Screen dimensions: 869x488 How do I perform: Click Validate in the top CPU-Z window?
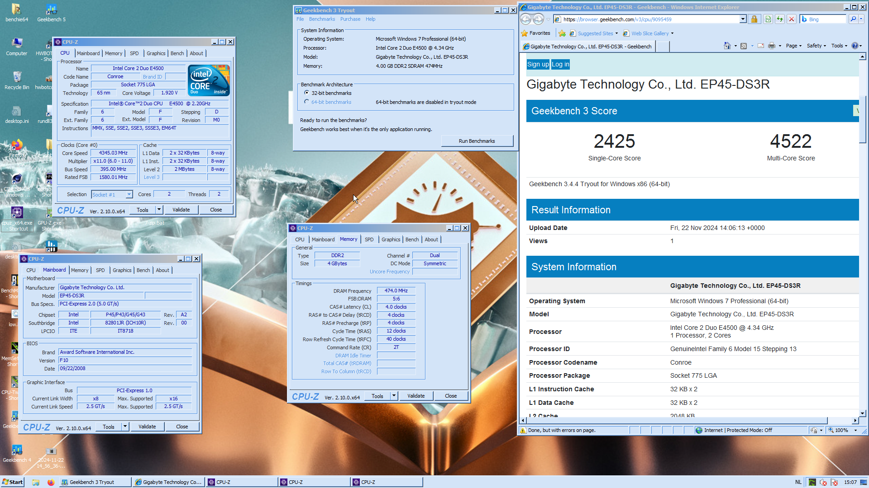[181, 210]
